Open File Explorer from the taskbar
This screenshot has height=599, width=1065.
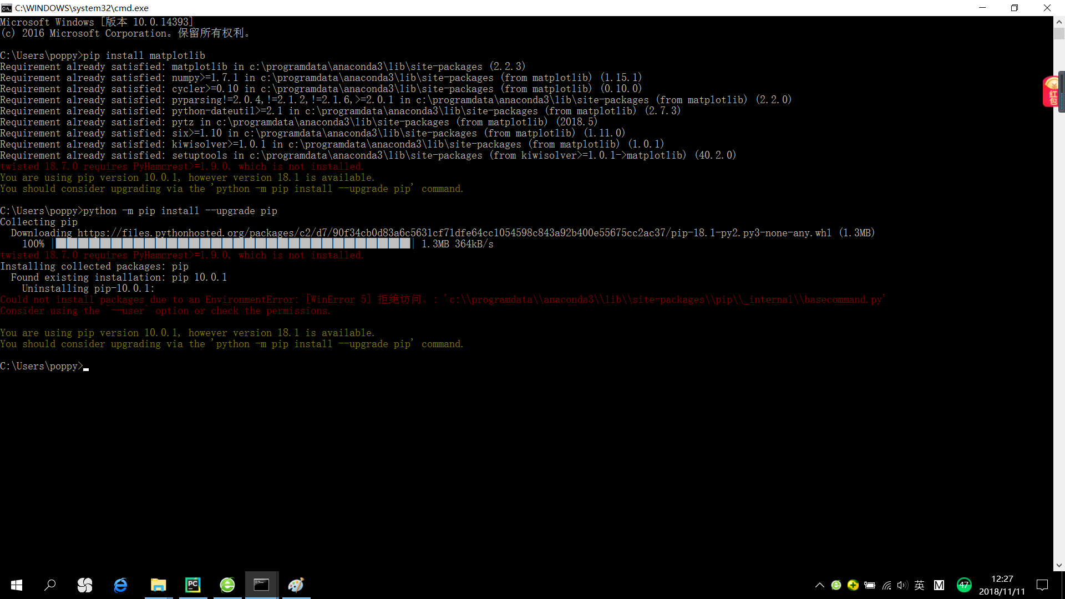[158, 585]
